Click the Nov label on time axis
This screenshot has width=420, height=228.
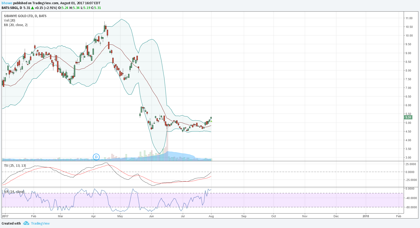(305, 216)
